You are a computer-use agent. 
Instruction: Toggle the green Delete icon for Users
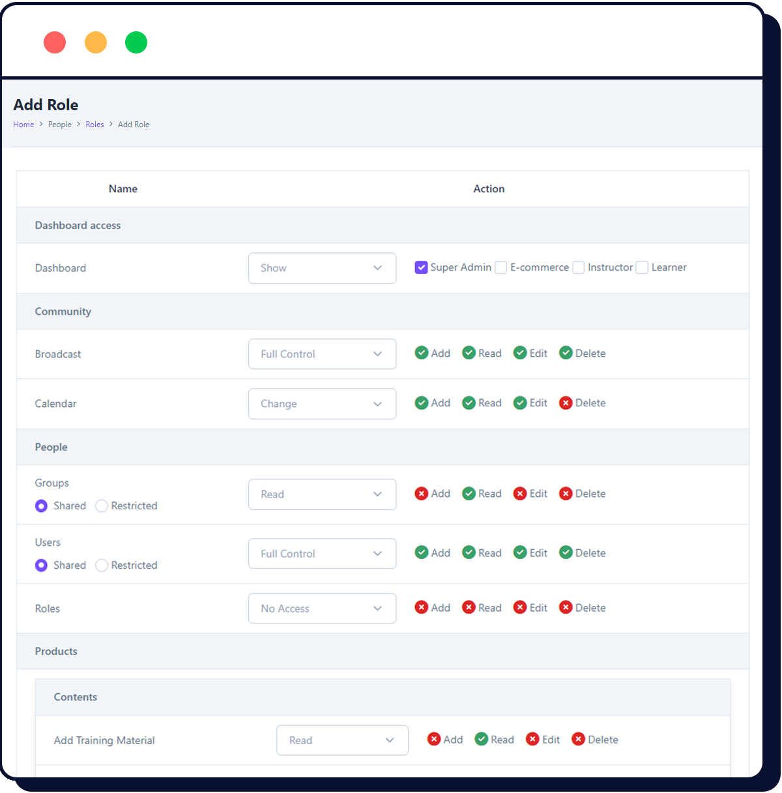pos(566,552)
